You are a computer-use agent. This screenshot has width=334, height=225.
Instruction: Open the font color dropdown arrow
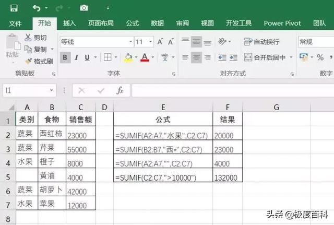(153, 57)
